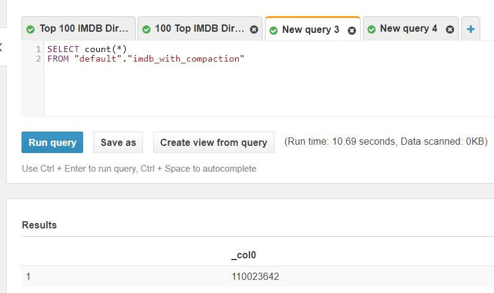Collapse the left sidebar arrow
Image resolution: width=494 pixels, height=293 pixels.
click(1, 48)
